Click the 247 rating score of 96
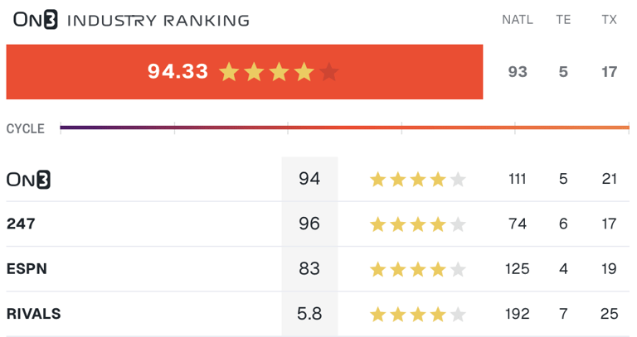This screenshot has width=637, height=337. (309, 224)
